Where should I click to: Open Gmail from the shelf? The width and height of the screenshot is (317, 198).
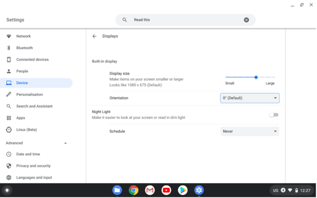coord(150,190)
